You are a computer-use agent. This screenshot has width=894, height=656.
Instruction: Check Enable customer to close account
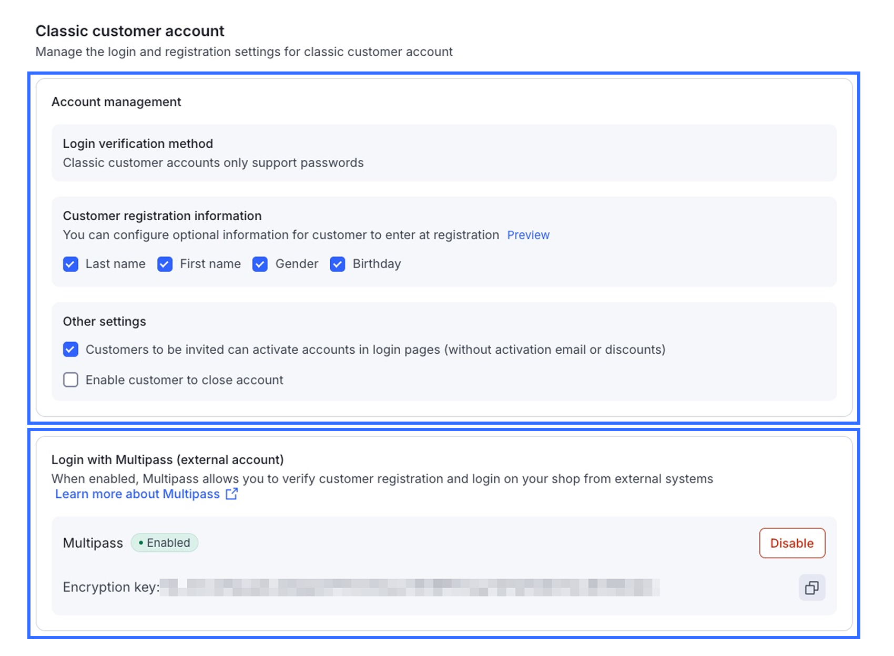tap(70, 380)
